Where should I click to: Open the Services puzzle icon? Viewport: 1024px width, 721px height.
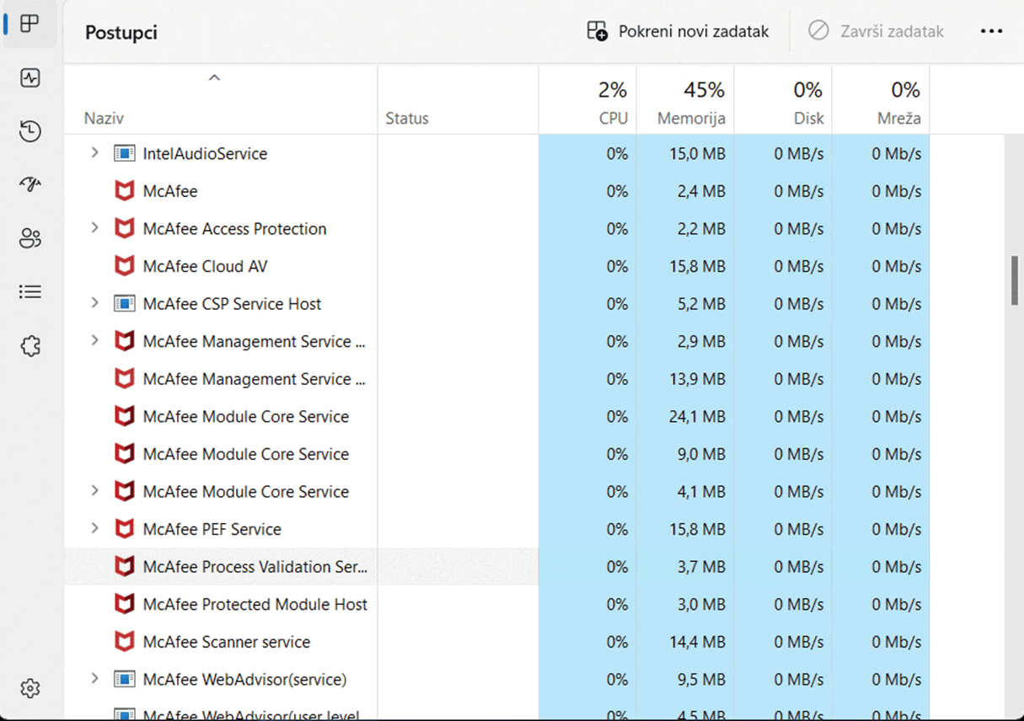click(x=30, y=346)
